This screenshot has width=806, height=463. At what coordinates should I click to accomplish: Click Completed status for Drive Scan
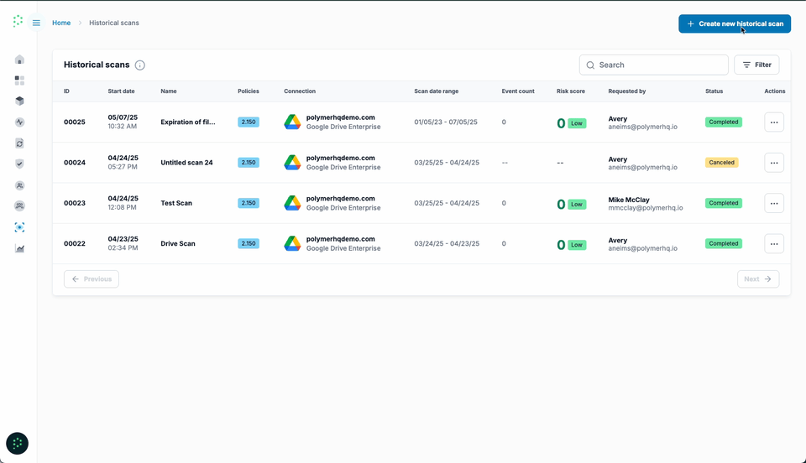pos(723,244)
